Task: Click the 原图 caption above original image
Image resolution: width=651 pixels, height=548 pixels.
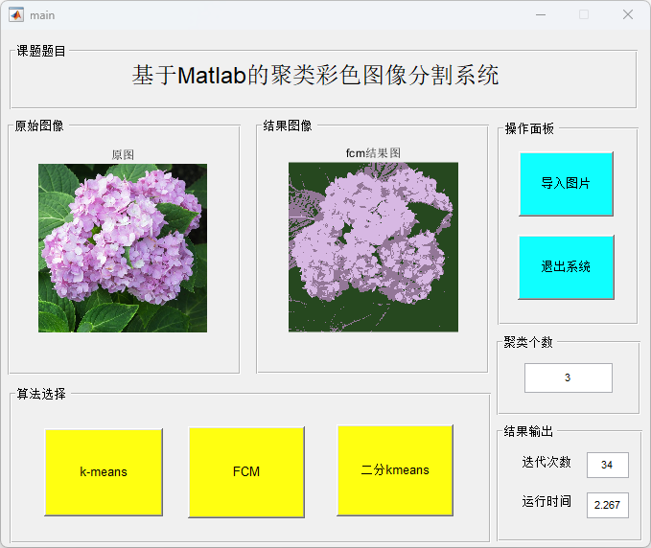Action: (x=123, y=155)
